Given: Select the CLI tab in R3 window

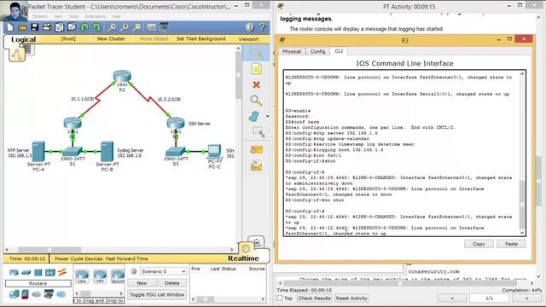Looking at the screenshot, I should click(339, 51).
